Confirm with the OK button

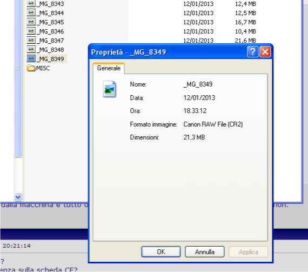pos(161,252)
